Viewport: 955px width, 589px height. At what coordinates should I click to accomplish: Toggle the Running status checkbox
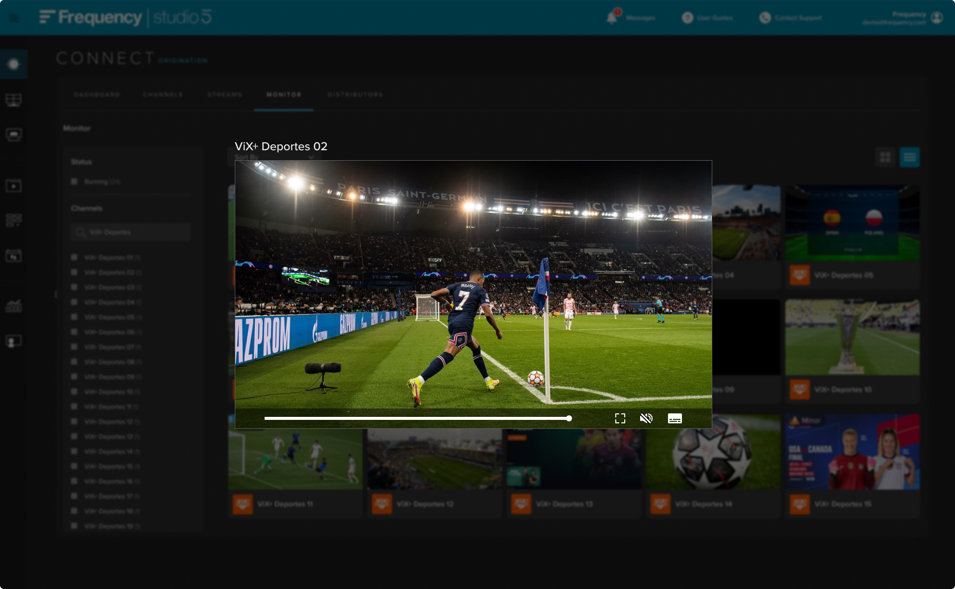point(74,182)
